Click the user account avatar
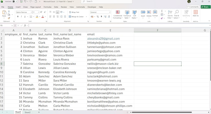 [x=189, y=2]
